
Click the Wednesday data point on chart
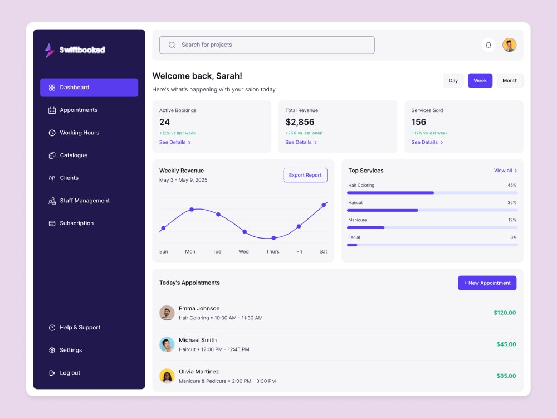[245, 232]
